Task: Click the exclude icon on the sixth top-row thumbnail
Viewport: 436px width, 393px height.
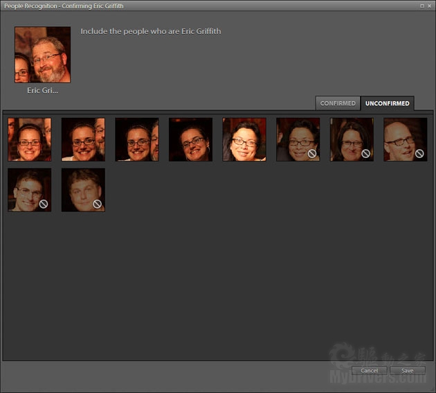Action: pos(312,154)
